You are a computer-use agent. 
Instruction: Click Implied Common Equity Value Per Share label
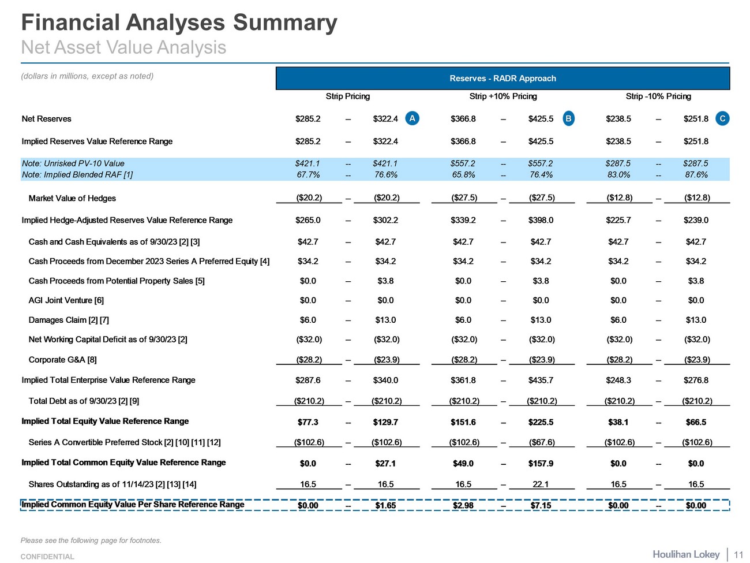click(x=133, y=505)
